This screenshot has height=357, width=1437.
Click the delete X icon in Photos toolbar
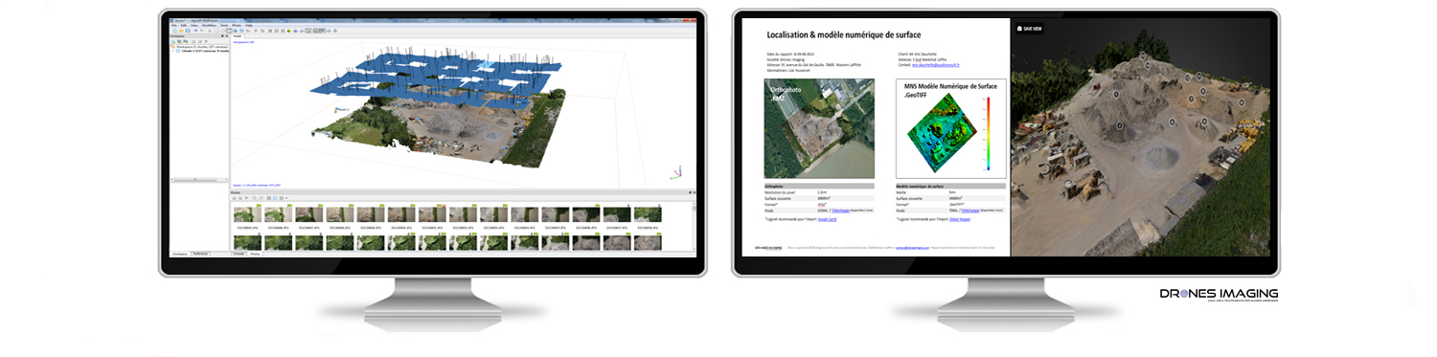coord(246,198)
